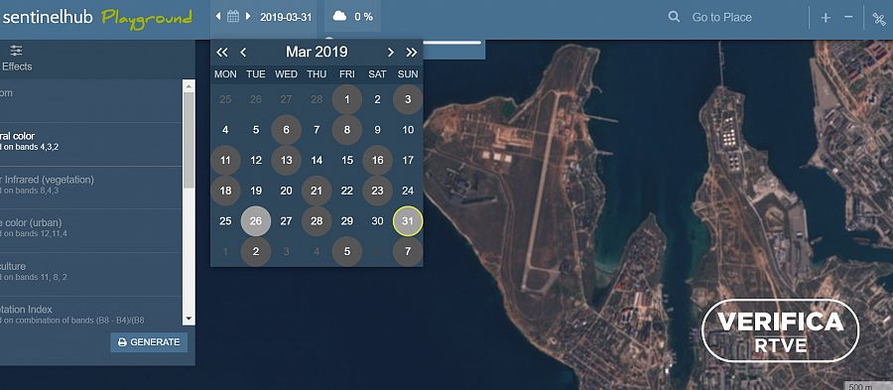Viewport: 893px width, 390px height.
Task: Jump forward one year in calendar
Action: [x=411, y=53]
